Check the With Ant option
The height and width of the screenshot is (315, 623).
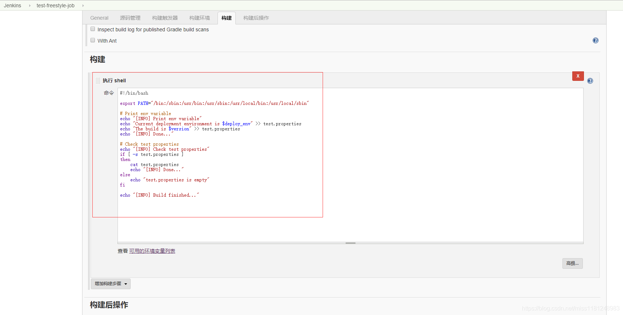[93, 40]
